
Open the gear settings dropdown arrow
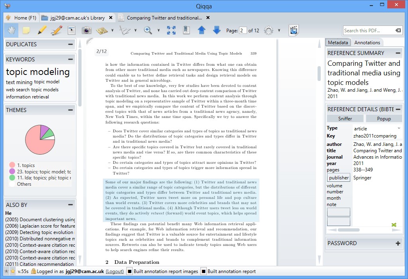pyautogui.click(x=279, y=30)
